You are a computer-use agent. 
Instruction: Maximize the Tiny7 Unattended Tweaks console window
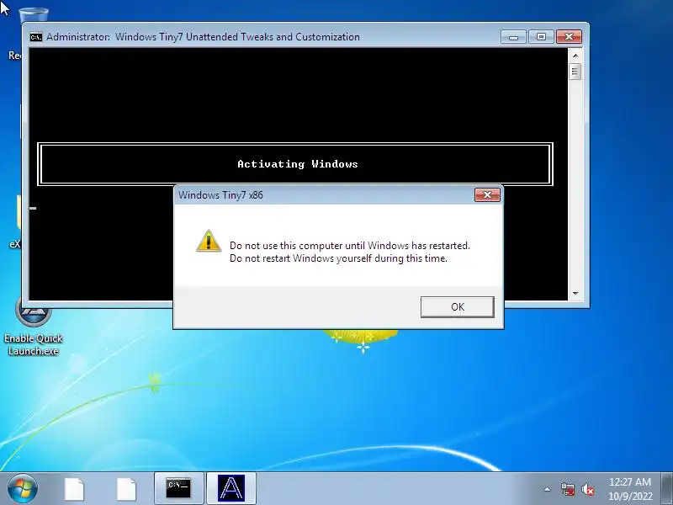[541, 37]
